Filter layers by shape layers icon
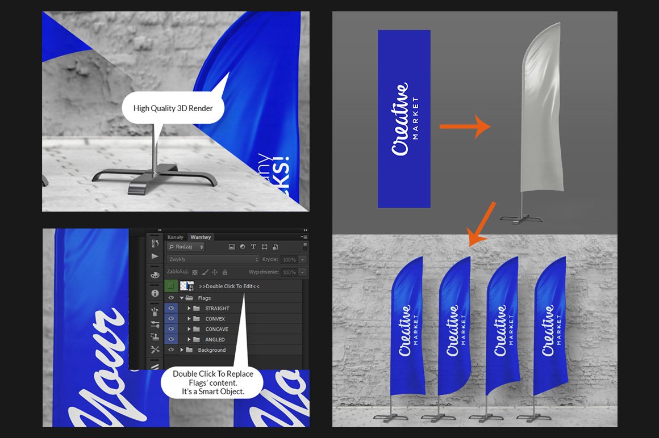Image resolution: width=659 pixels, height=438 pixels. pos(264,247)
